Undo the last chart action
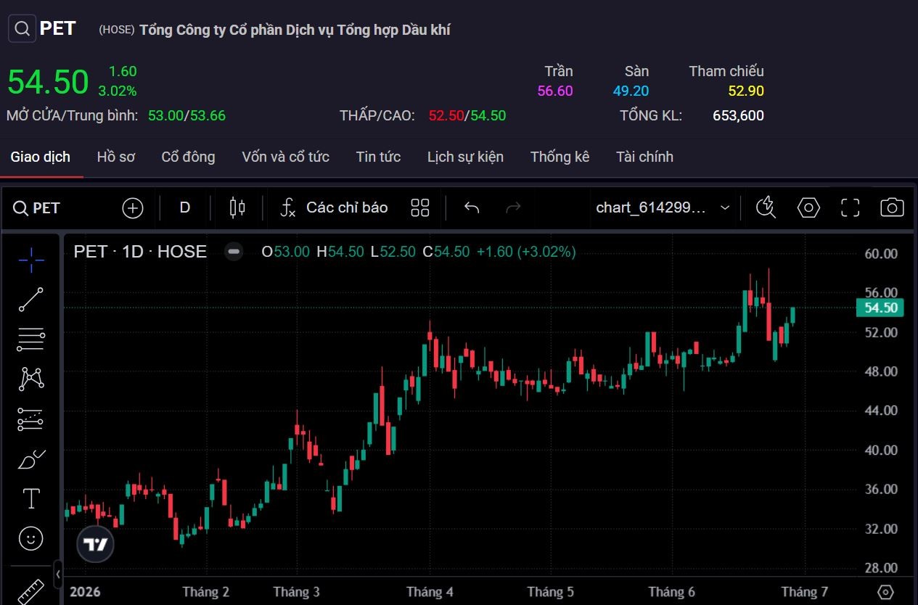Screen dimensions: 918x605 472,208
